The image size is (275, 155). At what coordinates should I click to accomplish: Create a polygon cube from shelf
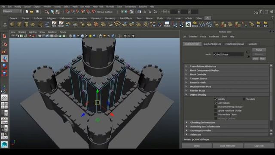click(x=19, y=24)
